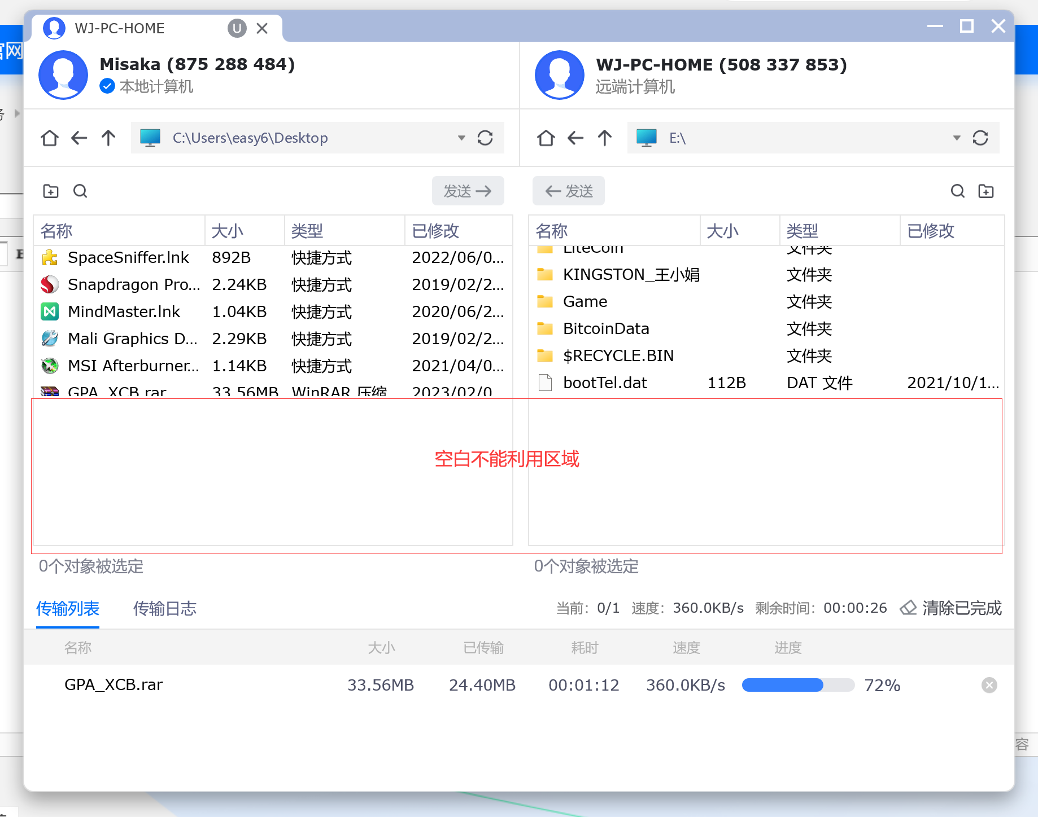
Task: Search files in remote panel
Action: (958, 191)
